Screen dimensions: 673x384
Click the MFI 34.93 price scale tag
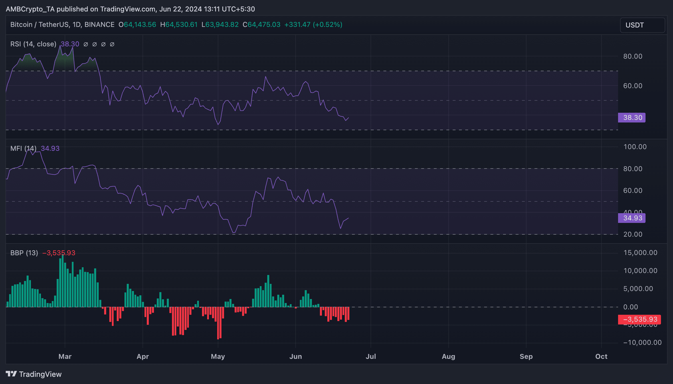632,218
